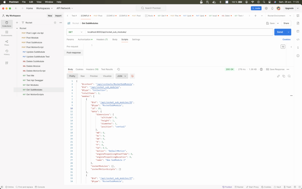Toggle sidebar visibility in status bar

click(x=2, y=187)
